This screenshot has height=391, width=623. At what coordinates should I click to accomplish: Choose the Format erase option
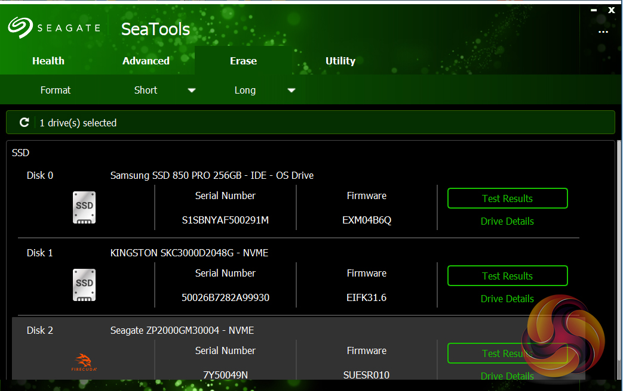click(x=56, y=90)
